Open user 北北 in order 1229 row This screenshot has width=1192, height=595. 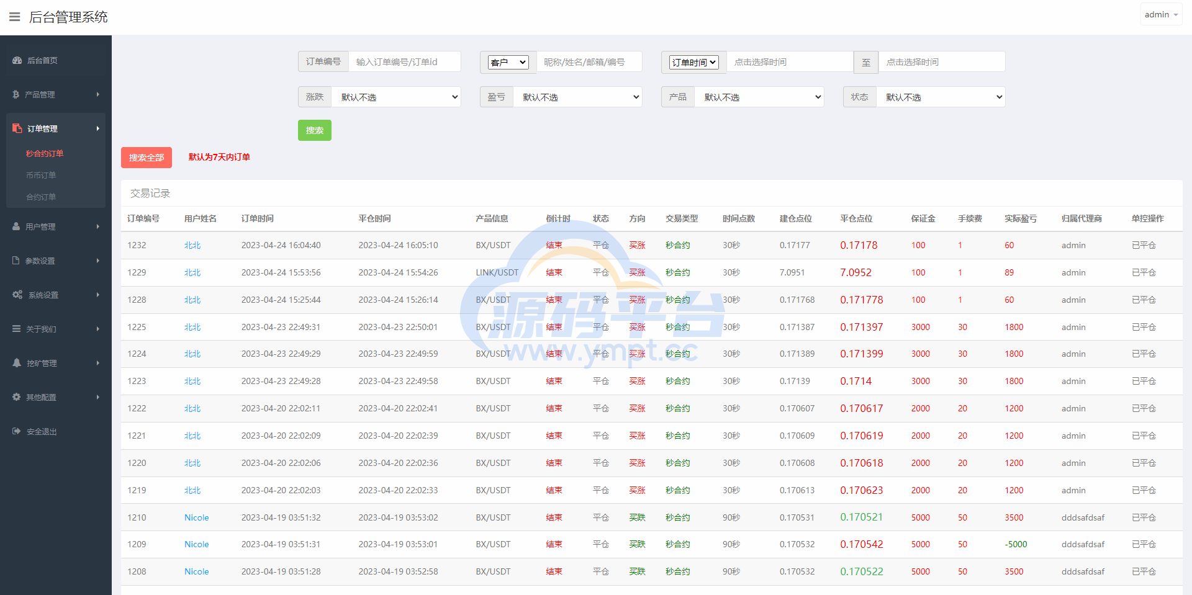pos(192,272)
